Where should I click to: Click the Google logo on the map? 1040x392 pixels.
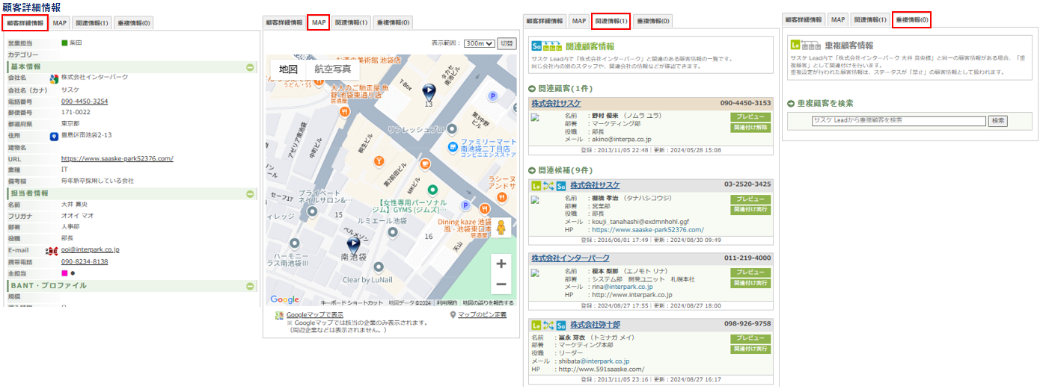[284, 299]
